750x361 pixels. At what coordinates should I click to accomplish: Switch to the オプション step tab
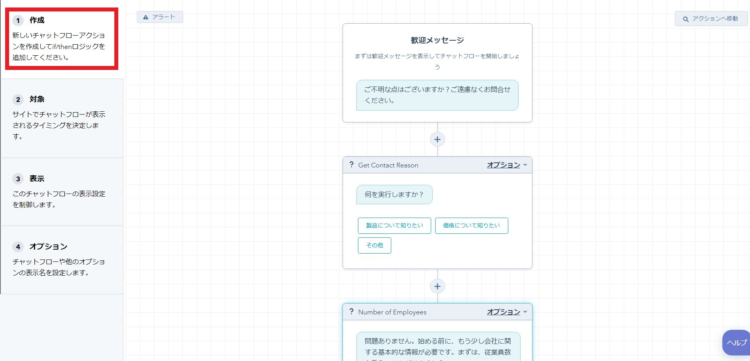pyautogui.click(x=62, y=260)
